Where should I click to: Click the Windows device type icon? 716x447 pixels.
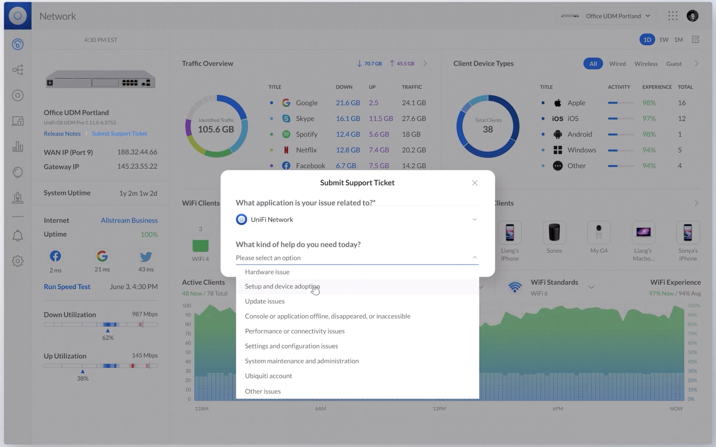point(558,150)
